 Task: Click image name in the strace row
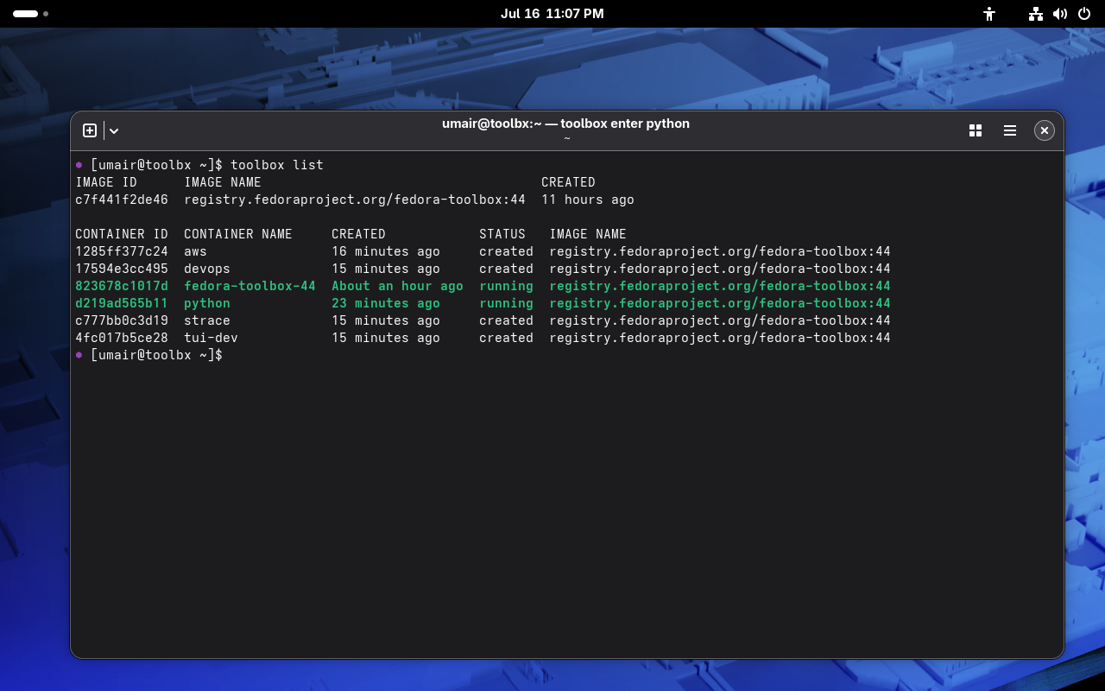(720, 320)
